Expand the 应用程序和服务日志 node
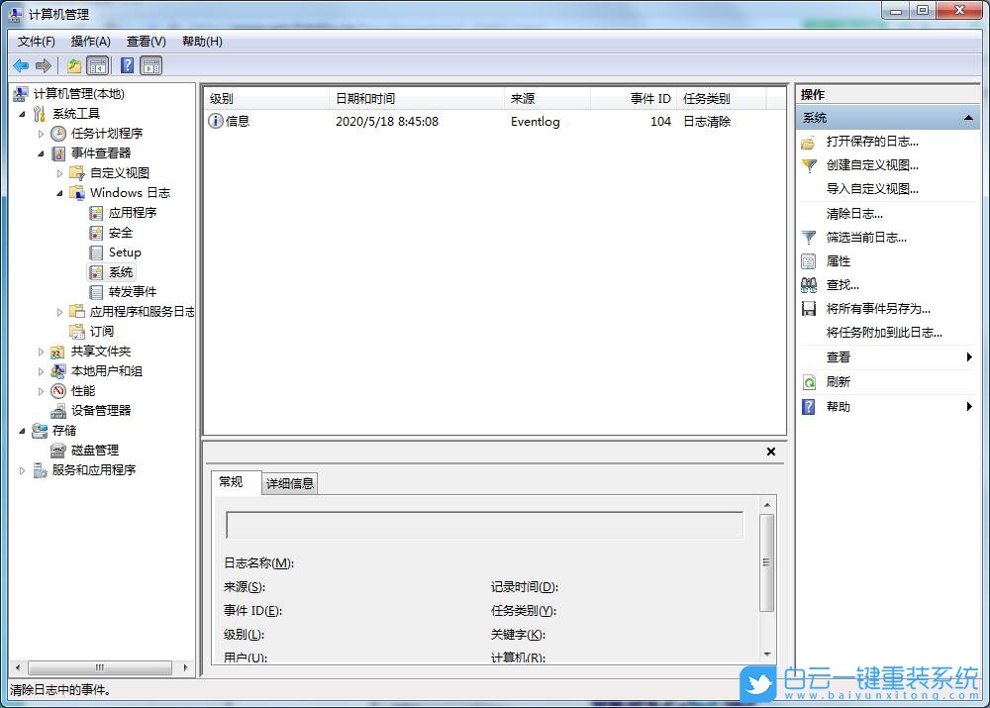 pyautogui.click(x=61, y=311)
